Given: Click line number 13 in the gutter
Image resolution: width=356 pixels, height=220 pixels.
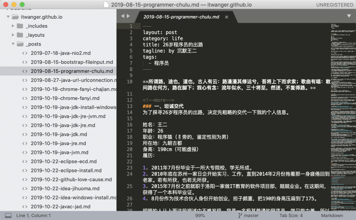Looking at the screenshot, I should pyautogui.click(x=130, y=106).
